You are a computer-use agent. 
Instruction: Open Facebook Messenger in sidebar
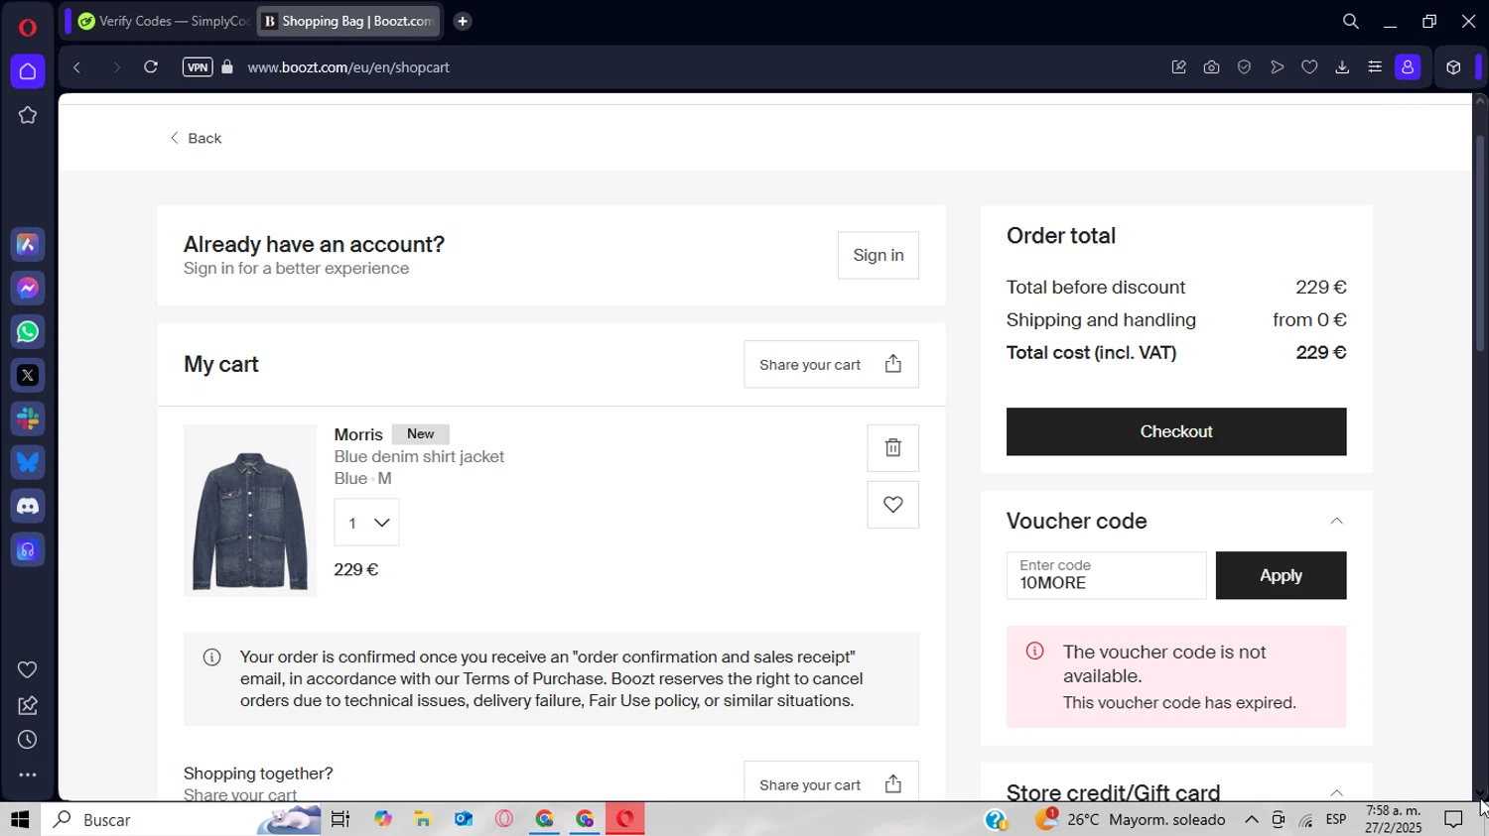point(28,288)
